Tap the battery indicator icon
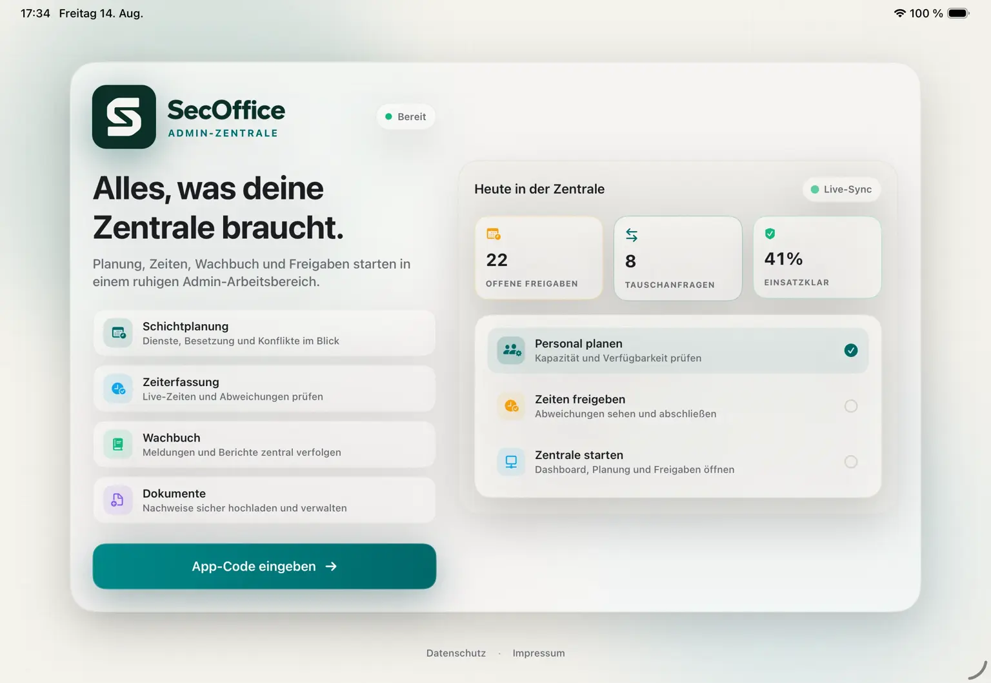This screenshot has height=683, width=991. click(x=958, y=13)
